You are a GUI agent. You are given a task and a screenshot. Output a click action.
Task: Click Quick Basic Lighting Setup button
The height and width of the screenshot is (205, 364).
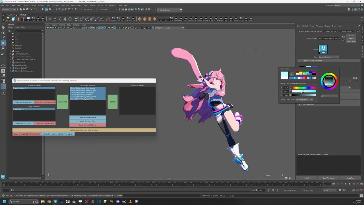point(58,134)
